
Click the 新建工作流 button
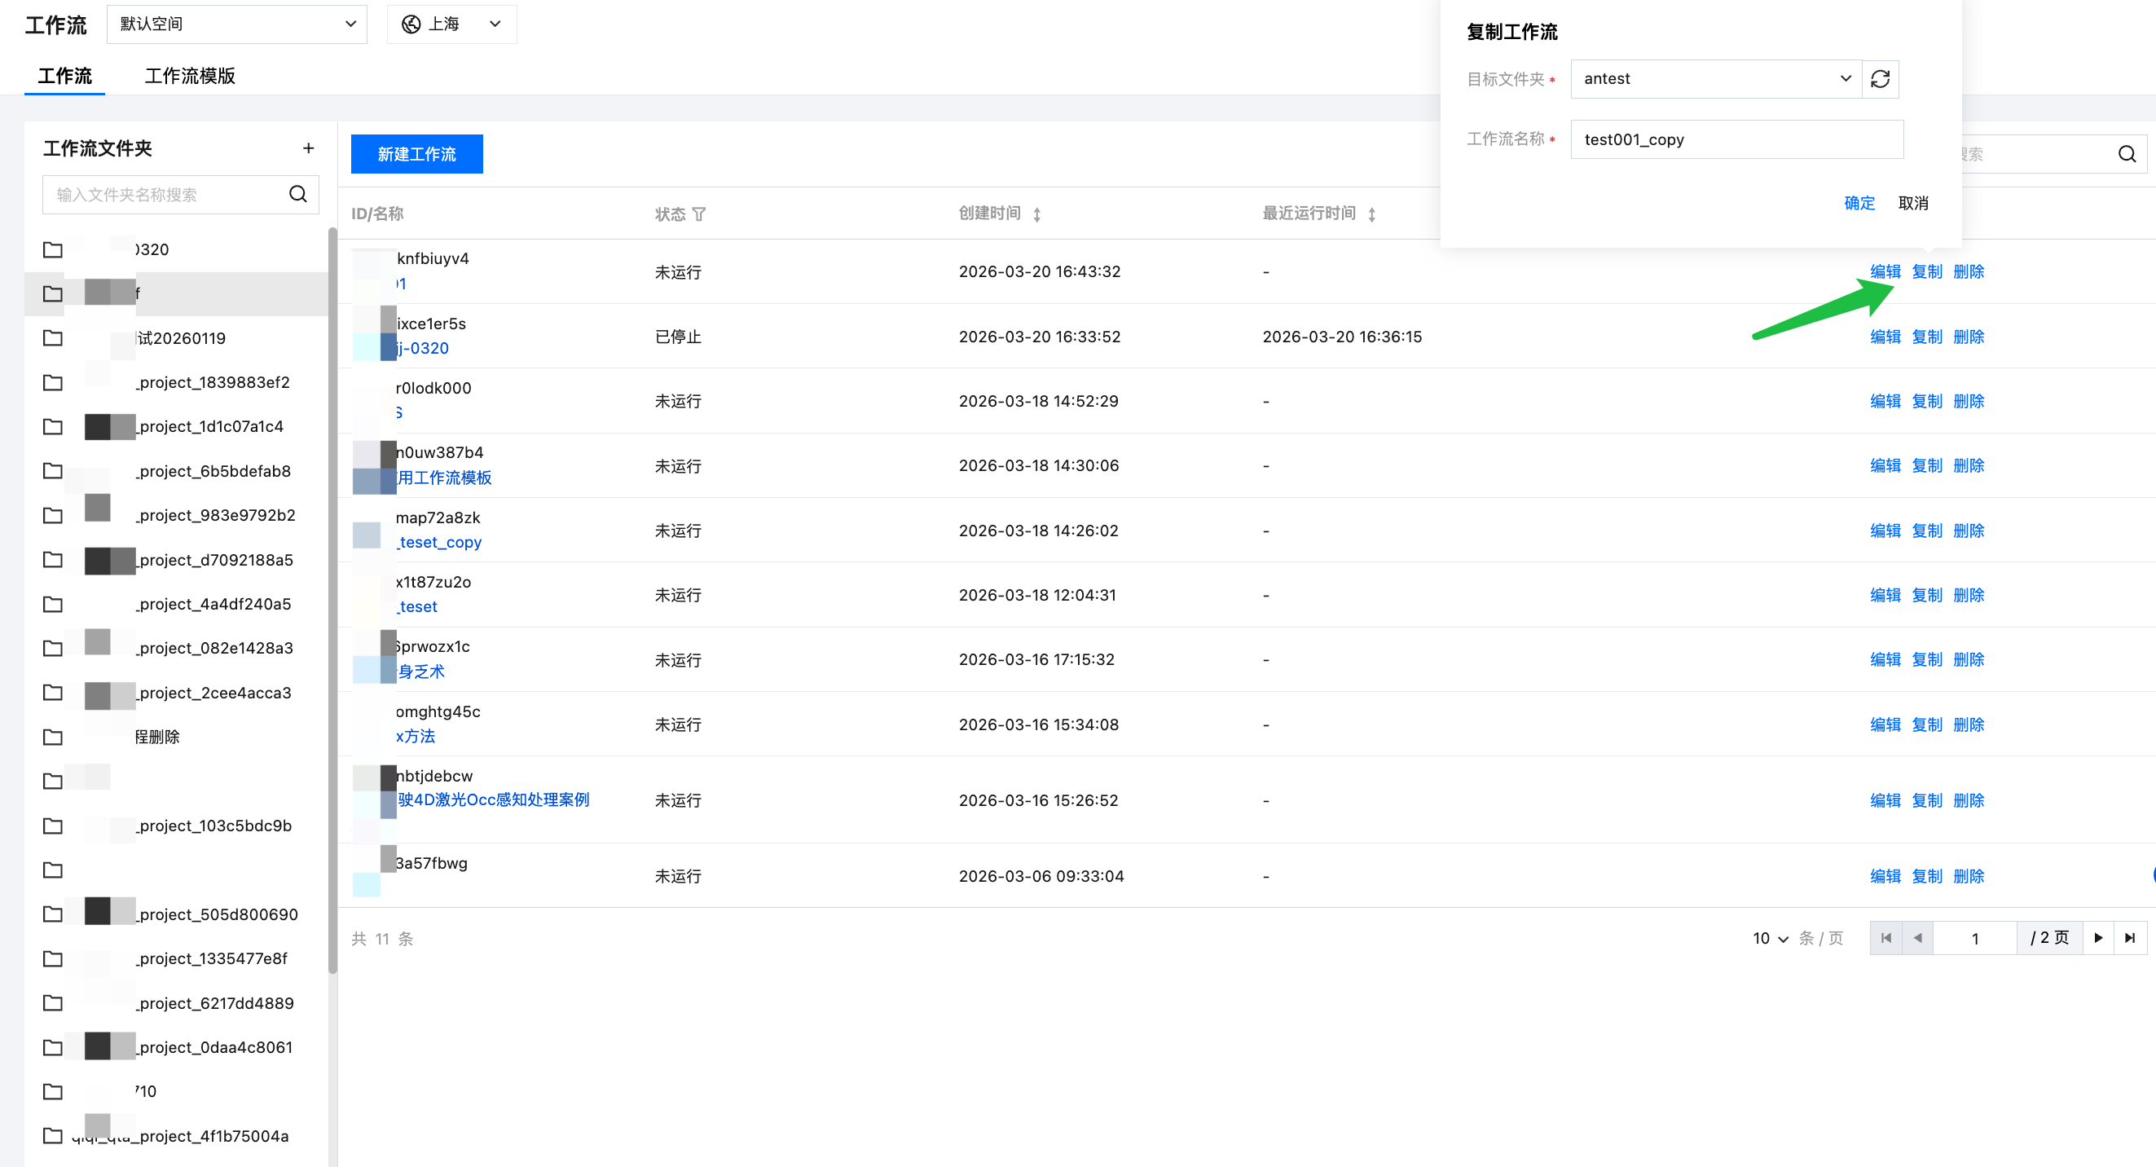(416, 154)
